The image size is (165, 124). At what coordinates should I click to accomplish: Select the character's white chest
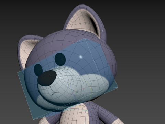click(x=75, y=115)
